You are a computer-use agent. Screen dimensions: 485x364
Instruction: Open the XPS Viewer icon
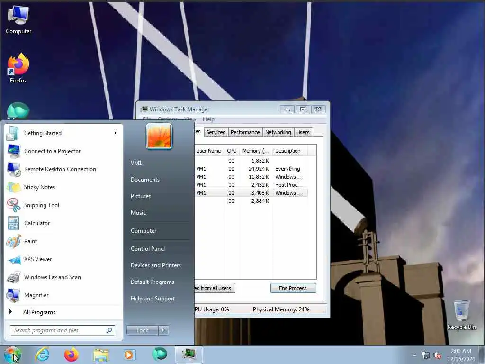(14, 259)
